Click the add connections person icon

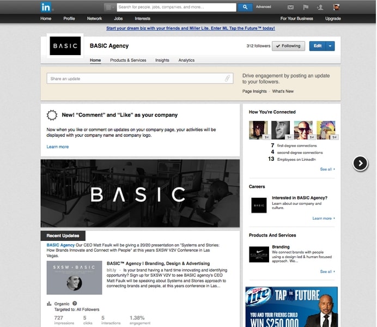tap(320, 7)
